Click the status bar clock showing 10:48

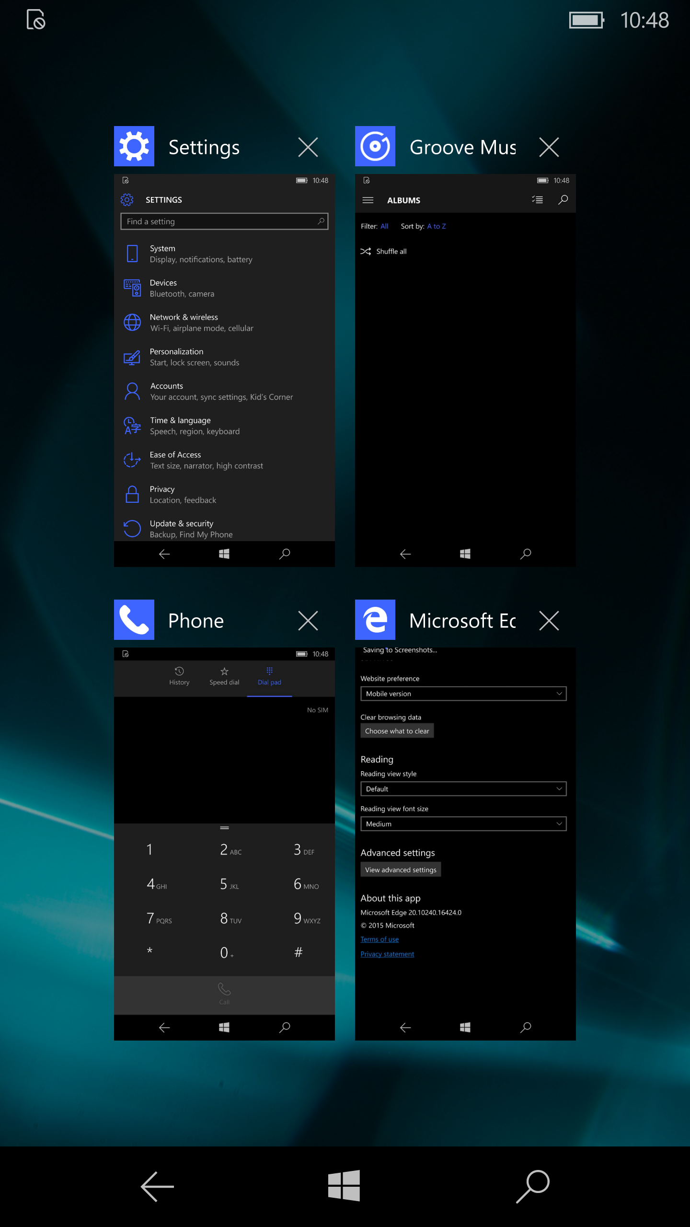644,20
